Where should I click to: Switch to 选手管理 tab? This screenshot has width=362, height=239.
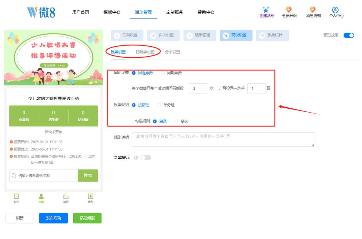click(x=200, y=35)
